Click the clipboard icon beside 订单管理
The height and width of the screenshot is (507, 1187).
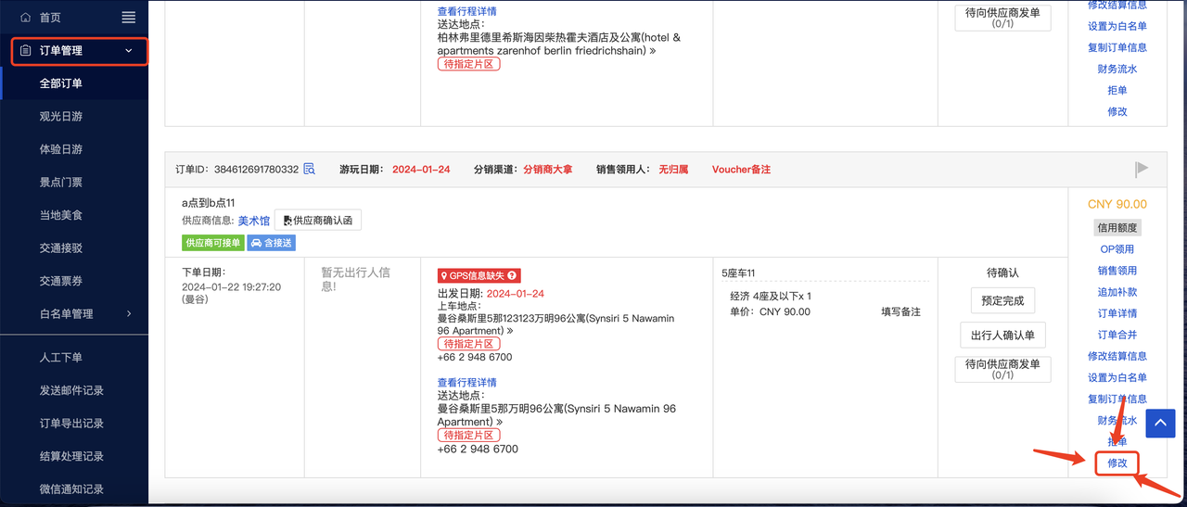[26, 51]
